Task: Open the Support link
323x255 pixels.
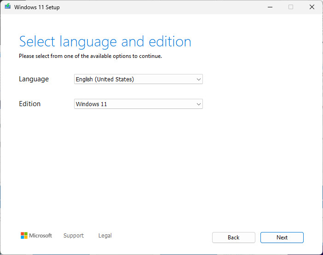Action: tap(74, 236)
